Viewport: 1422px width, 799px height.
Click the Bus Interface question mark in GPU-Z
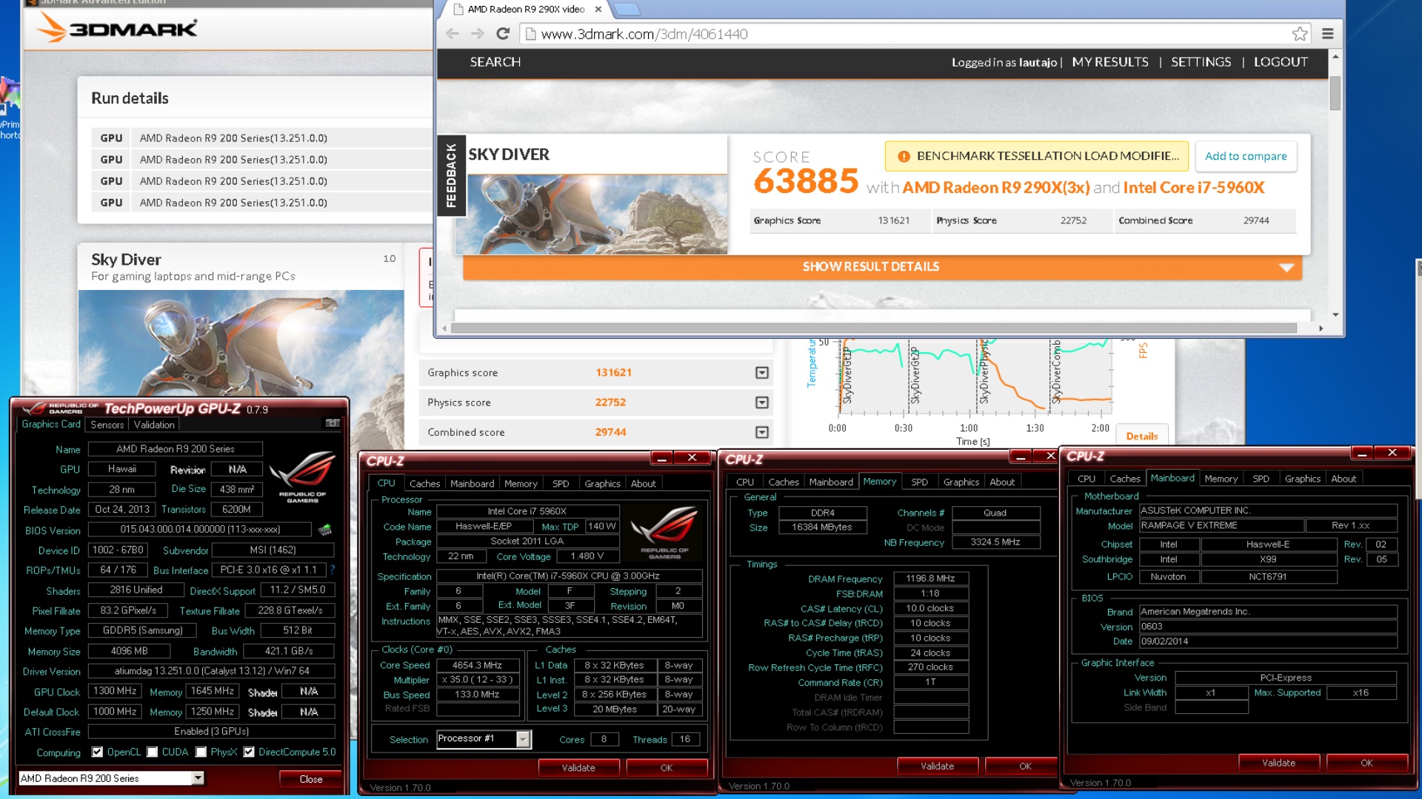333,570
